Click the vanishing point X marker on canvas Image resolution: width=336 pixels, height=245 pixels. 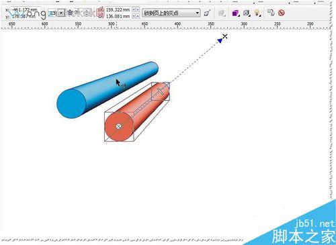225,36
